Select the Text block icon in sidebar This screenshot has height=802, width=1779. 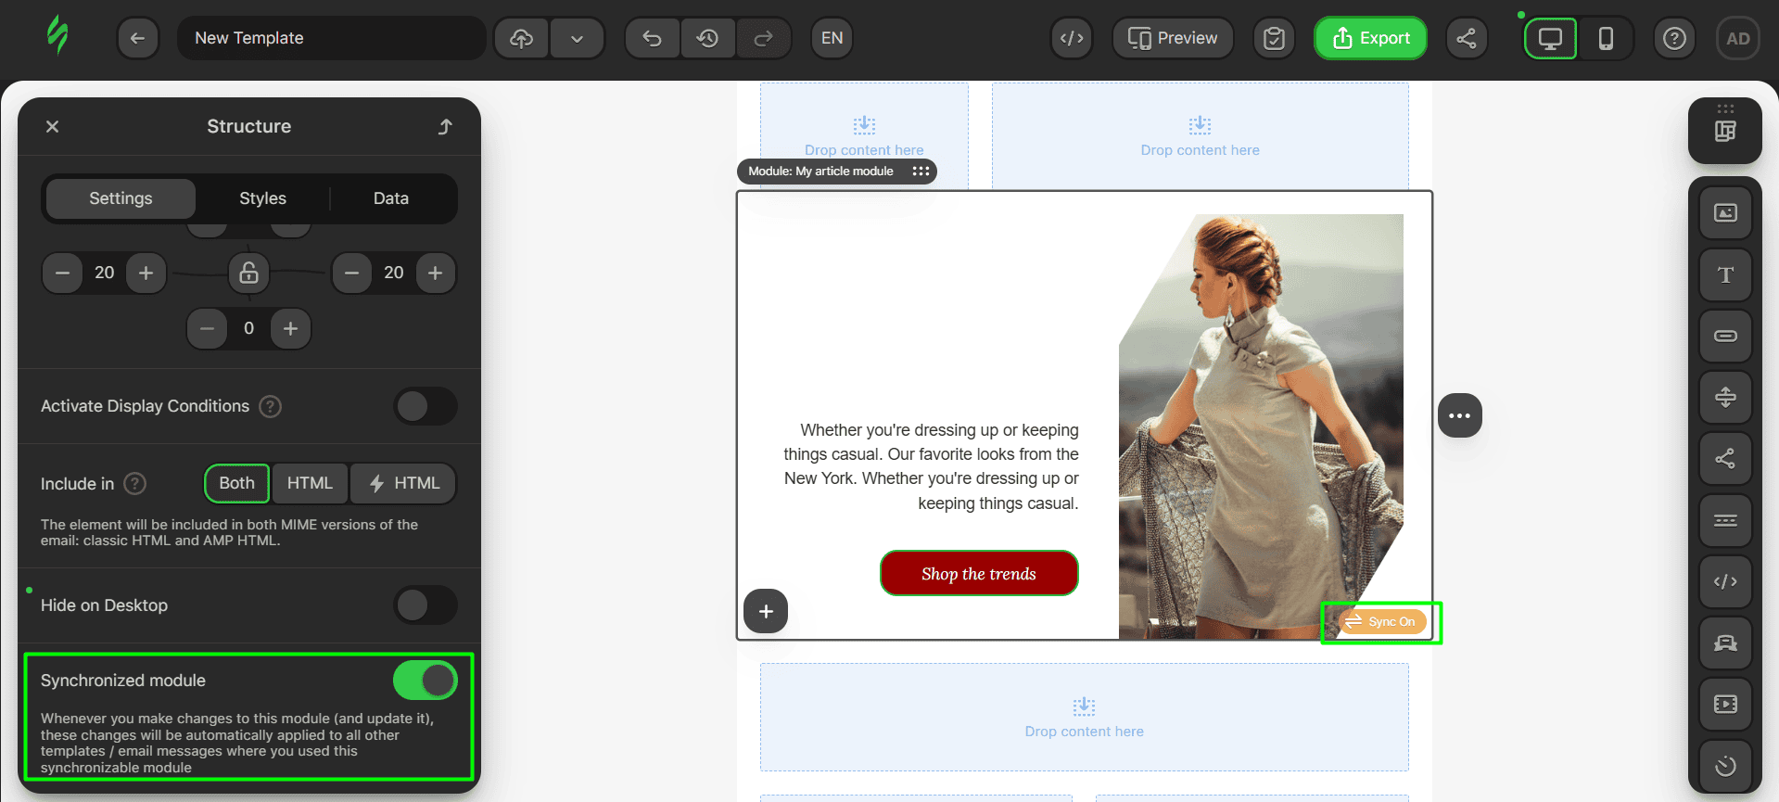click(1724, 274)
